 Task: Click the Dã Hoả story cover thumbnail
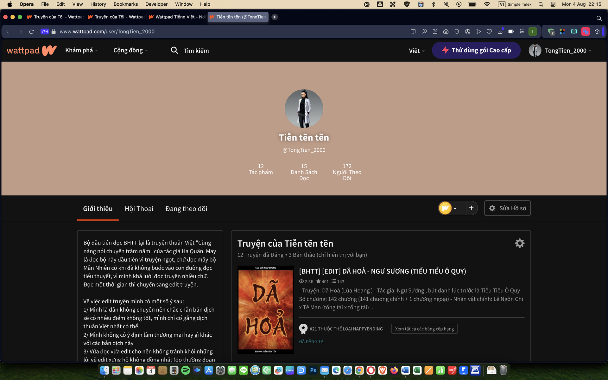pyautogui.click(x=265, y=310)
